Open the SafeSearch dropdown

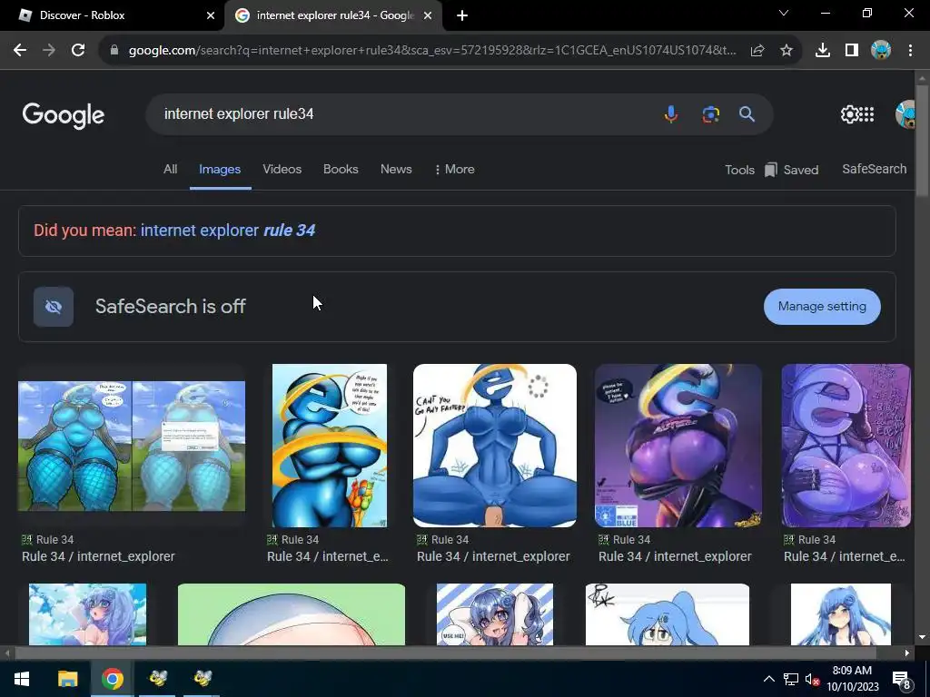[x=875, y=169]
